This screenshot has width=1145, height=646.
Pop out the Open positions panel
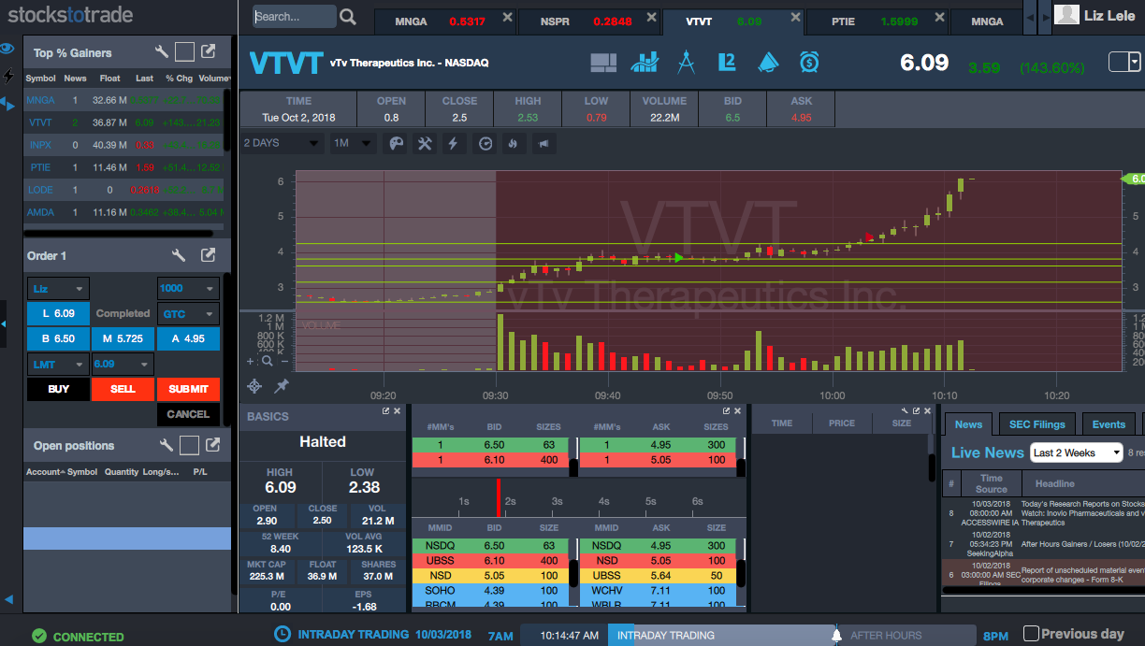point(212,445)
